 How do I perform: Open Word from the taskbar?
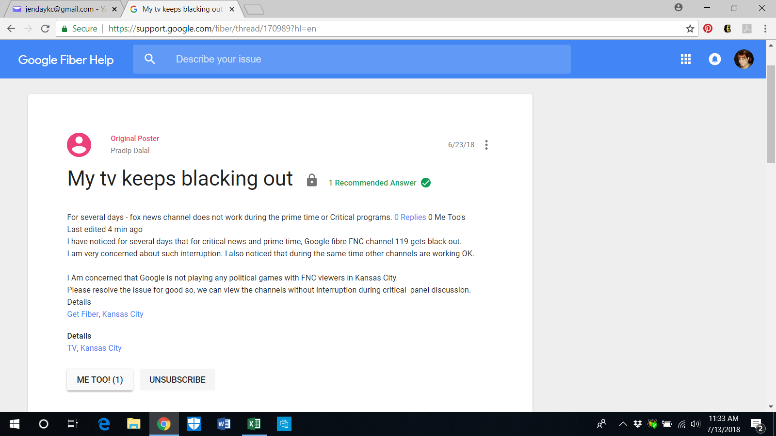click(x=224, y=424)
